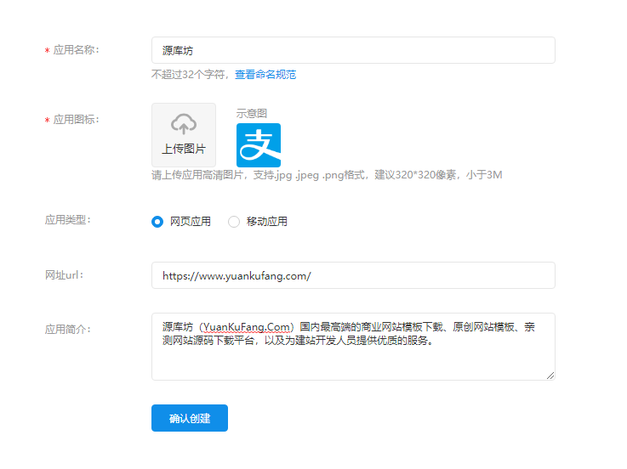Click the 上传图片 text label
The image size is (627, 469).
pos(184,149)
